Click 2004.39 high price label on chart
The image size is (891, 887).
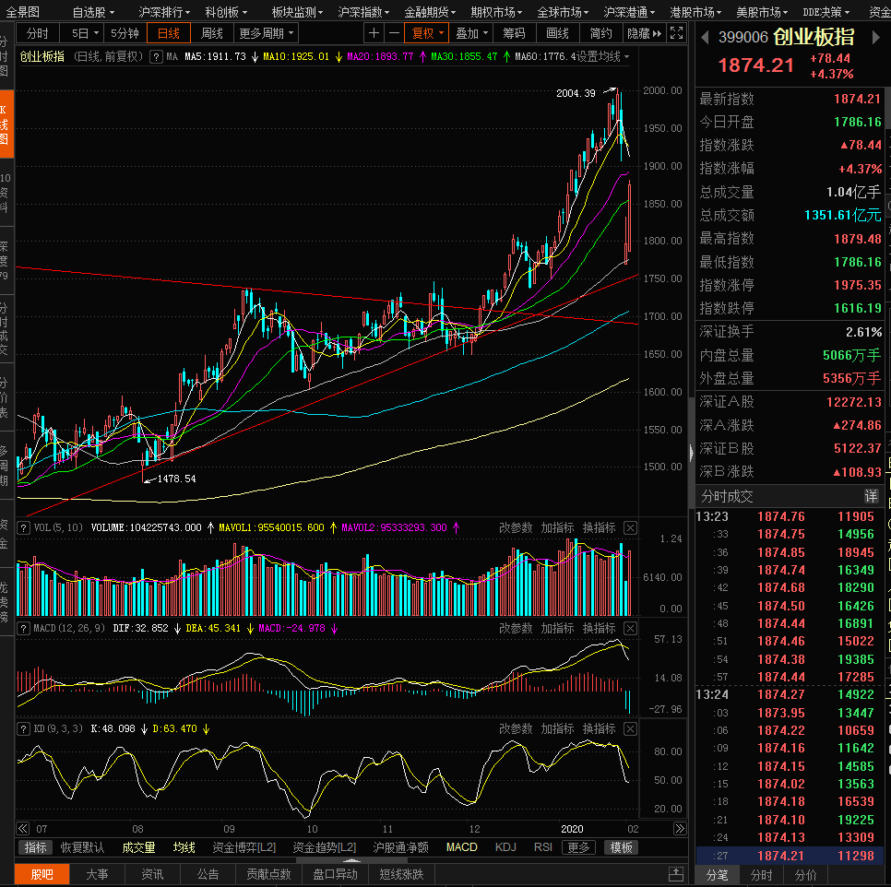(576, 93)
